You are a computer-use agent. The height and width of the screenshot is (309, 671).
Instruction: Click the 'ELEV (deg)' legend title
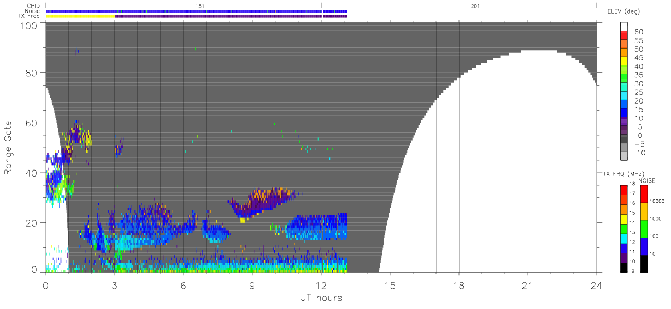[623, 11]
